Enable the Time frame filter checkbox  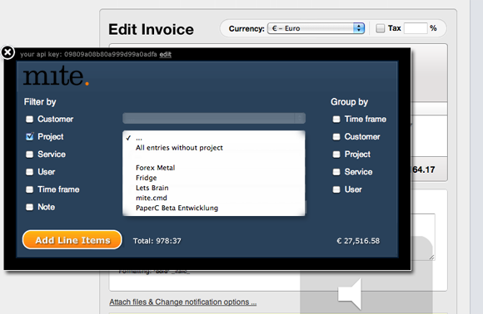(x=30, y=189)
